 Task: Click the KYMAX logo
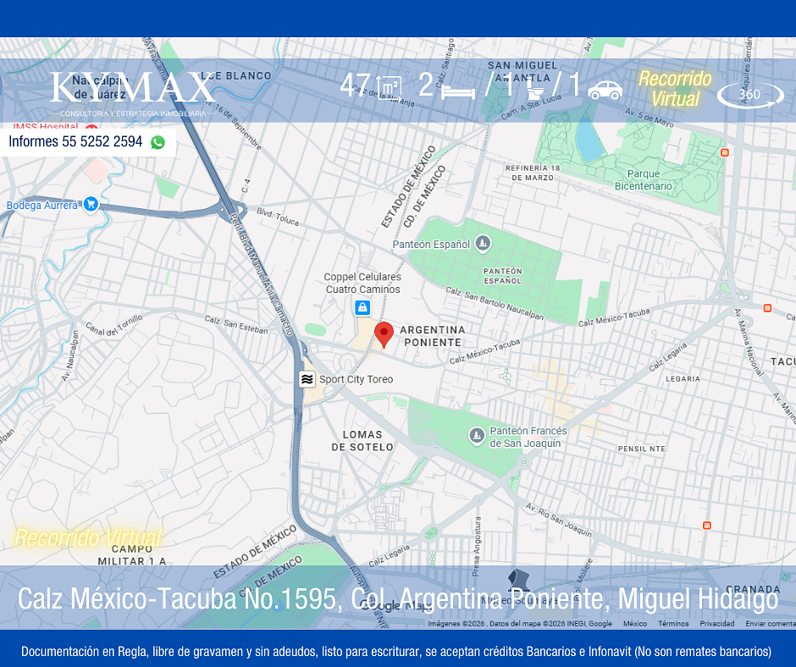tap(133, 94)
